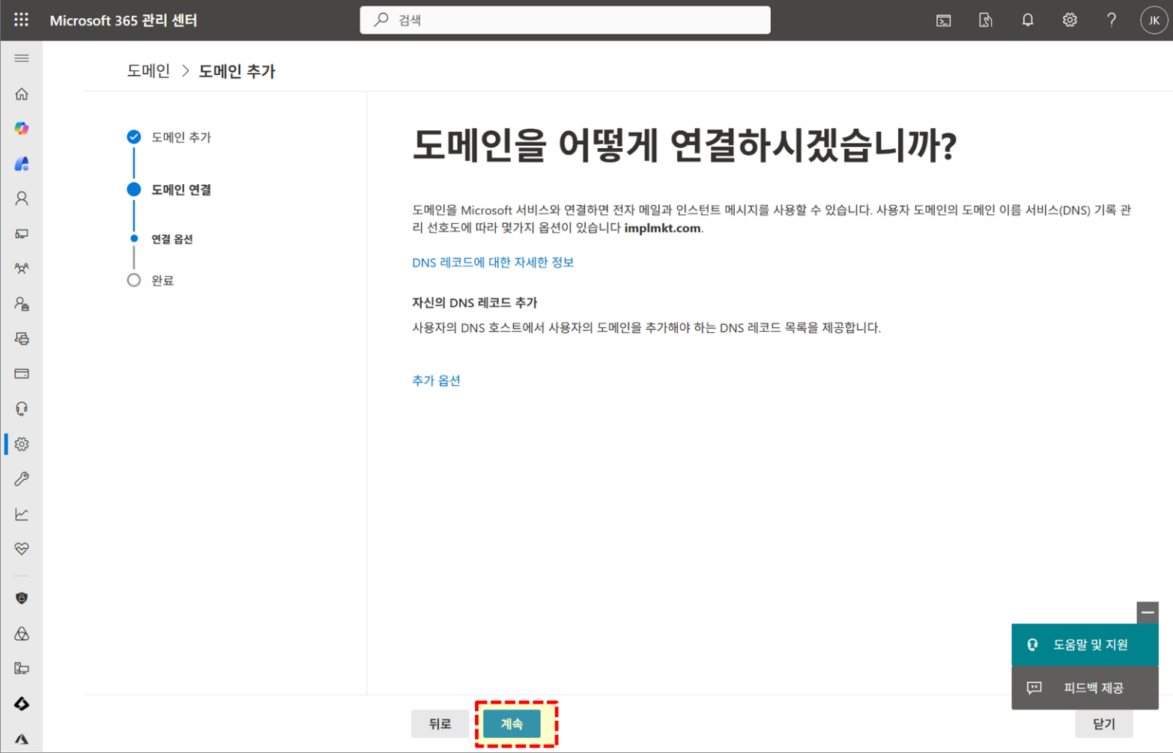1173x753 pixels.
Task: Open the Reports chart icon in sidebar
Action: [x=22, y=514]
